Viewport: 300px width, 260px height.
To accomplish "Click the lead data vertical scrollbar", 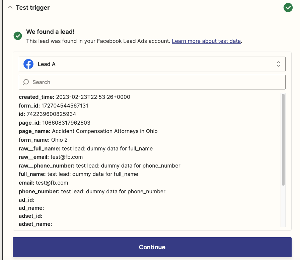I will pos(283,140).
